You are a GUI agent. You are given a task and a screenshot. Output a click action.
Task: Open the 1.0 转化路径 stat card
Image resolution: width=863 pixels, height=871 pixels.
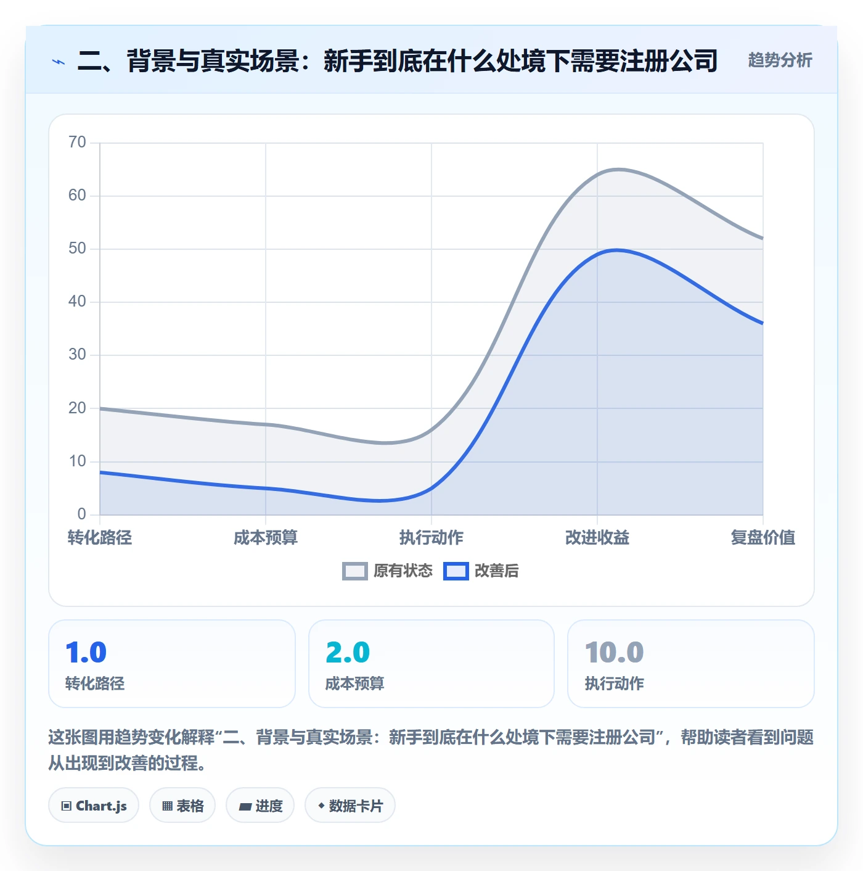click(x=172, y=664)
